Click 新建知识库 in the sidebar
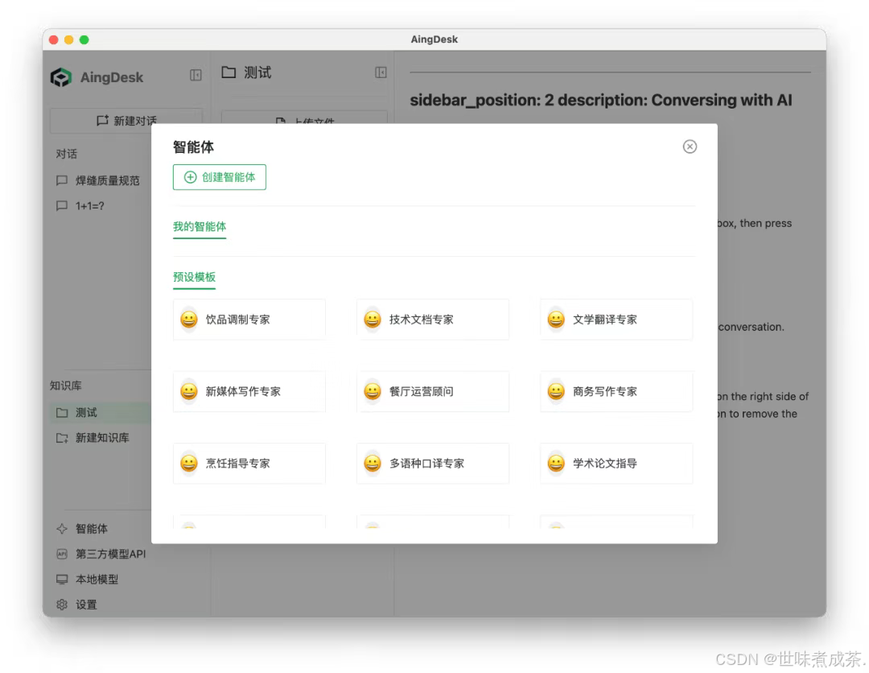Image resolution: width=869 pixels, height=673 pixels. (x=101, y=438)
